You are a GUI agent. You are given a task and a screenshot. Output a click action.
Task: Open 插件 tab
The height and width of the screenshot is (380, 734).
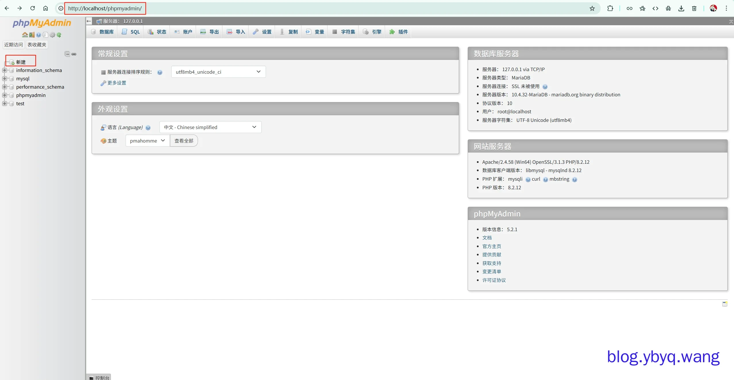tap(398, 32)
